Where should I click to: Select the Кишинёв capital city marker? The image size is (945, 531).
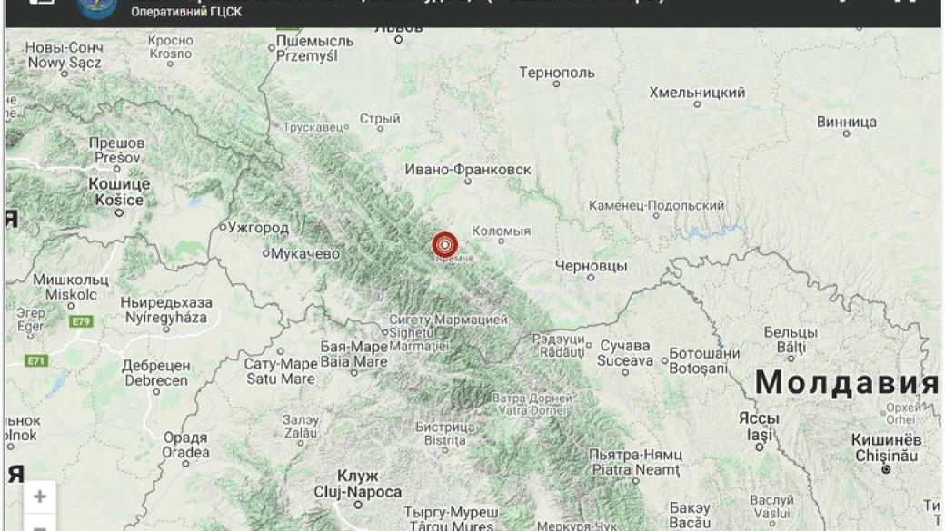[x=886, y=469]
